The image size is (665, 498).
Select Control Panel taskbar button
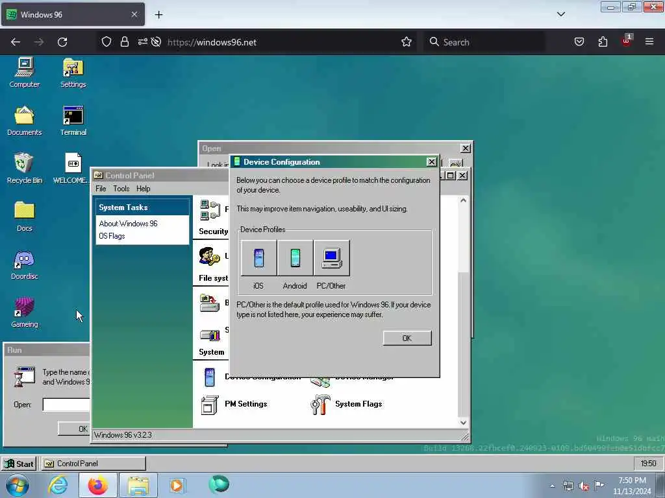tap(94, 464)
